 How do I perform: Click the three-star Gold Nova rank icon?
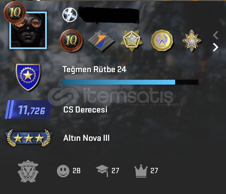(x=29, y=138)
